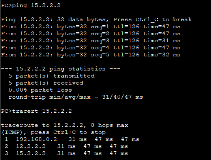Click the '5 packet(s) received' line

[x=46, y=83]
